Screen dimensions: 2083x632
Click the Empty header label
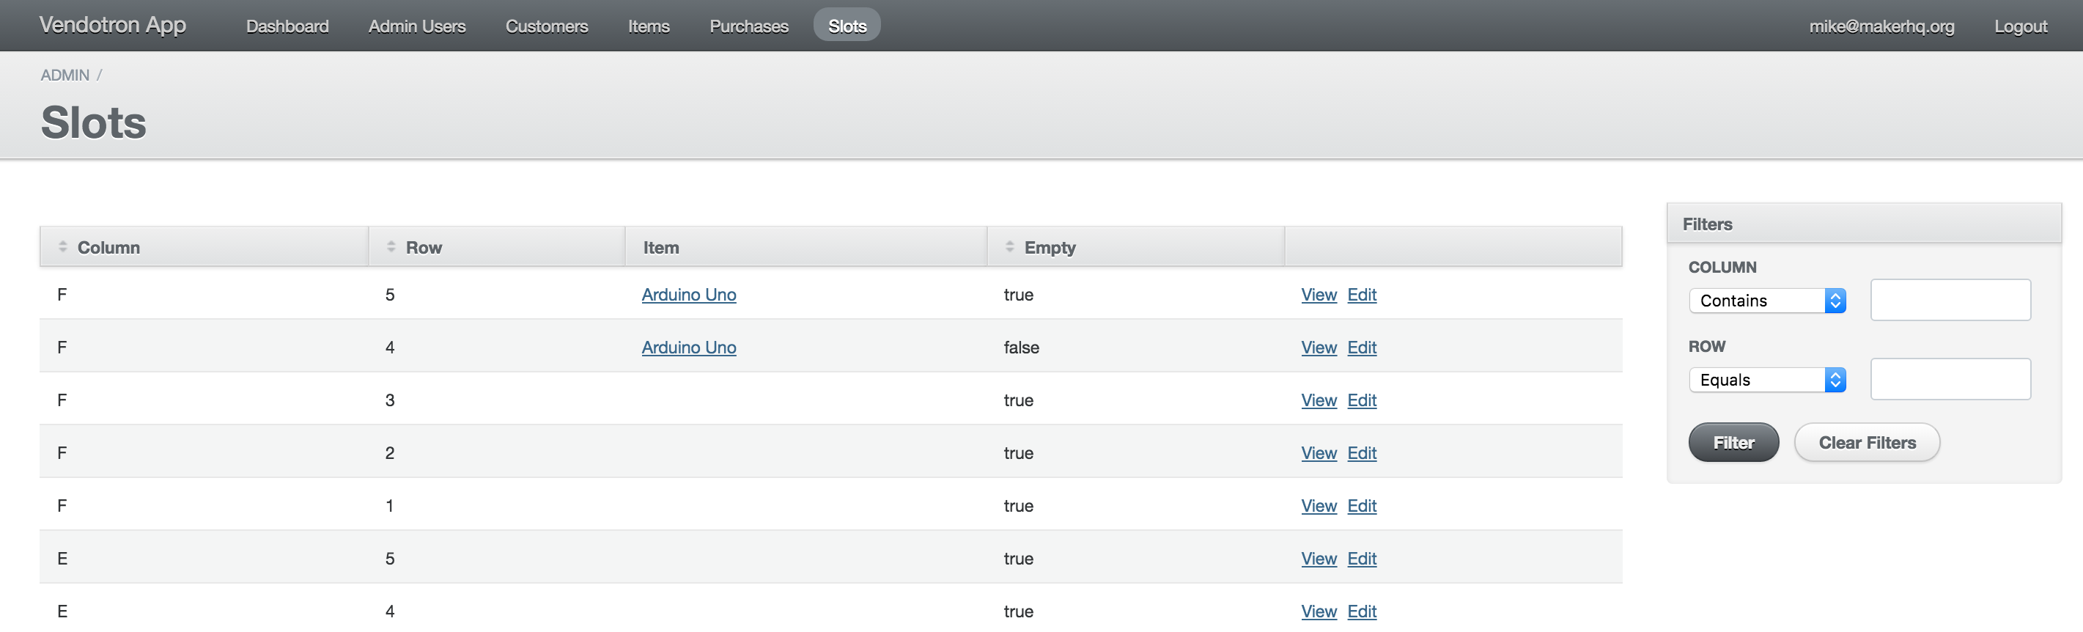pyautogui.click(x=1050, y=248)
